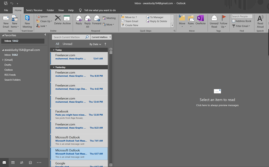Open the Outbox folder

coord(9,70)
